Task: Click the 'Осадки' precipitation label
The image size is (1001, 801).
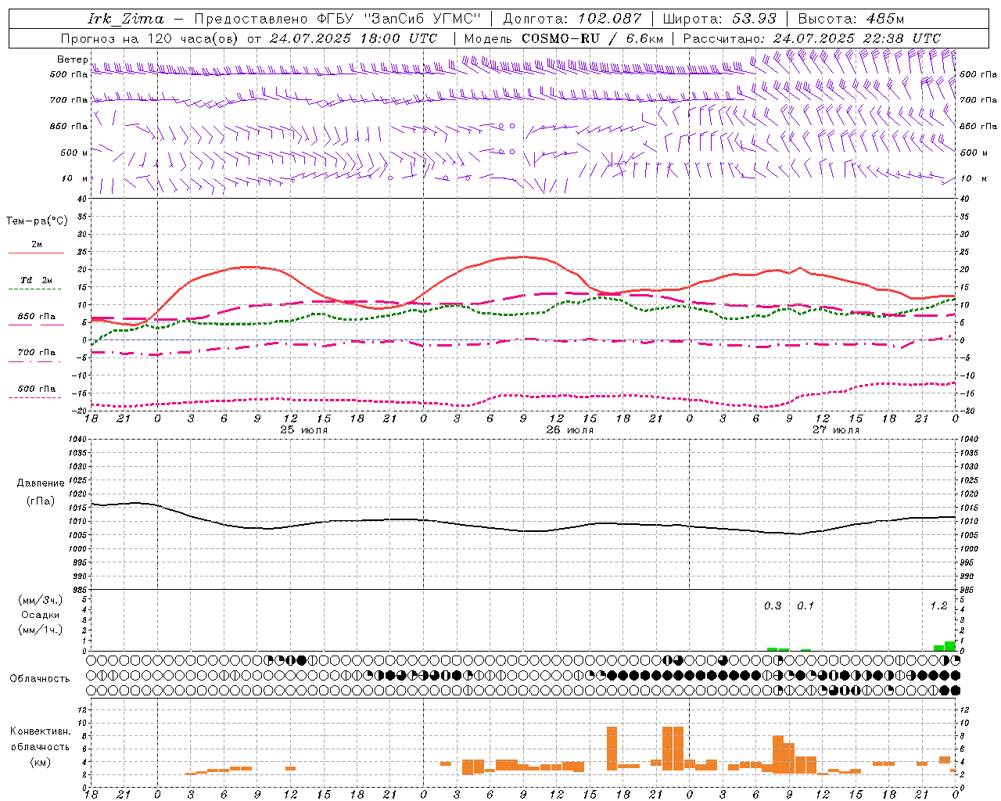Action: coord(40,615)
